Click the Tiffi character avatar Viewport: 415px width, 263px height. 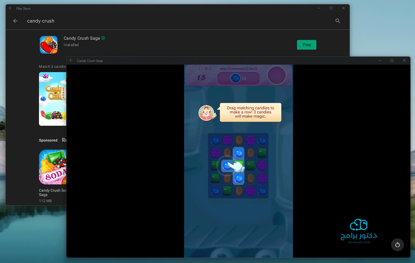tap(206, 113)
